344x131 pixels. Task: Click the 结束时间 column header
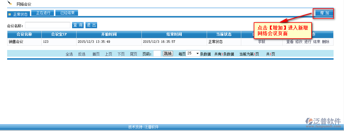(174, 34)
